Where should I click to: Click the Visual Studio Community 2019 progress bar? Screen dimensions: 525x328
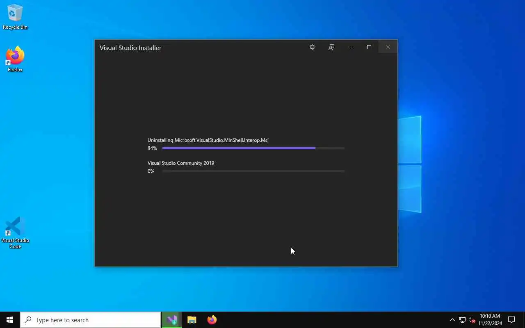pyautogui.click(x=253, y=171)
